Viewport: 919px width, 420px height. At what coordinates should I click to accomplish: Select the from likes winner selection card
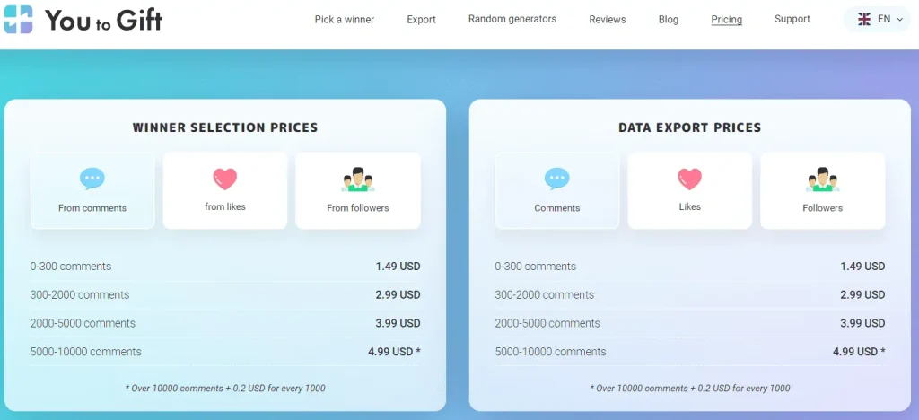[x=225, y=190]
